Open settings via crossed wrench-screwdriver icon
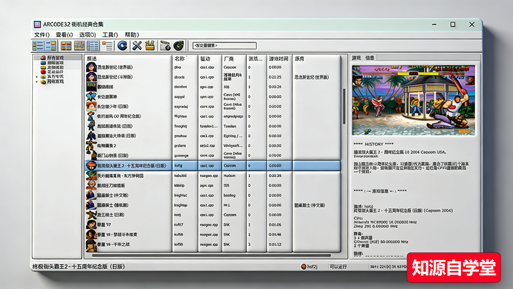The image size is (513, 289). [136, 46]
